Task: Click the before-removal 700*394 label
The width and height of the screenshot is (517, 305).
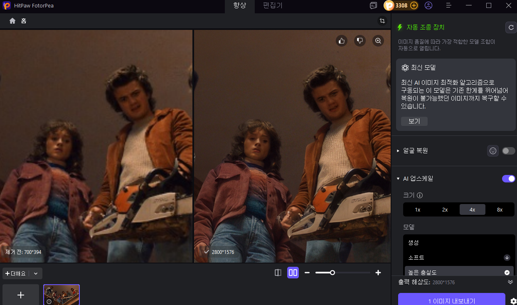Action: tap(23, 252)
